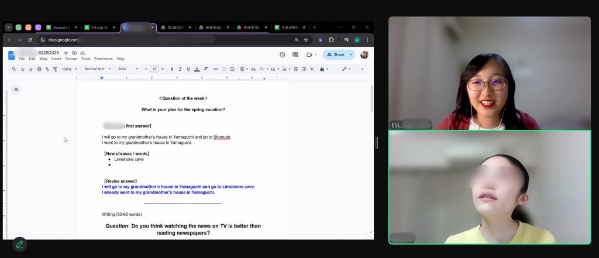Check the cloud document status icon

coord(83,53)
